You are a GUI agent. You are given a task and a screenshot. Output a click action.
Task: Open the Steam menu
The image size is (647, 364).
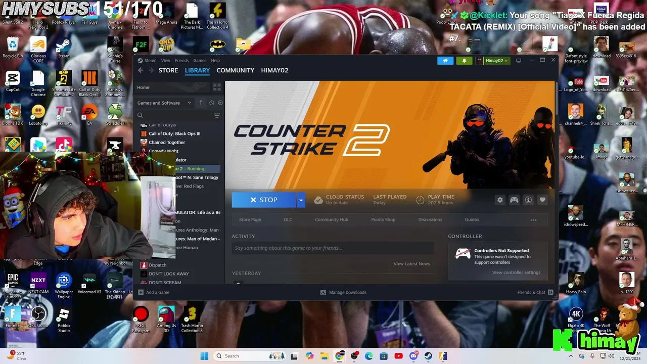point(151,61)
